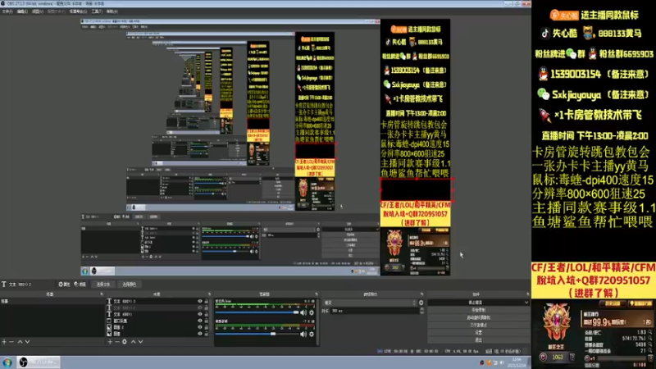656x369 pixels.
Task: Add a new source with the Sources plus icon
Action: [110, 342]
